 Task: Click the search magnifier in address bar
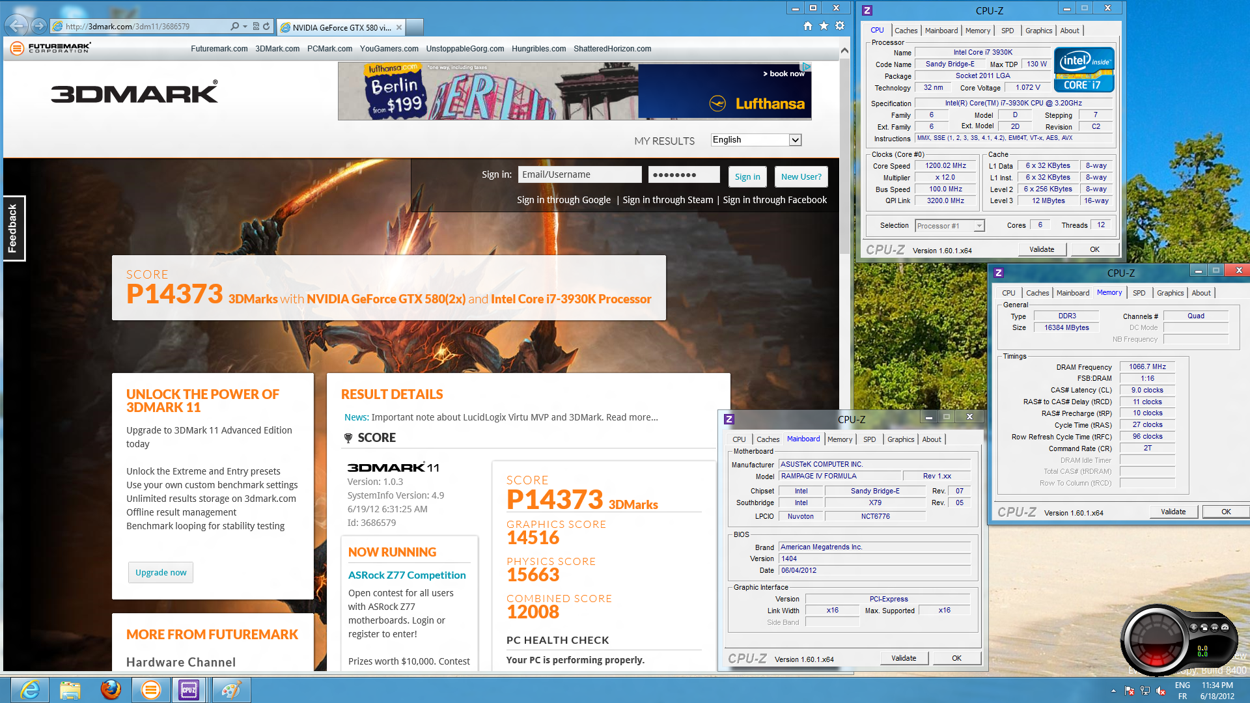coord(234,27)
